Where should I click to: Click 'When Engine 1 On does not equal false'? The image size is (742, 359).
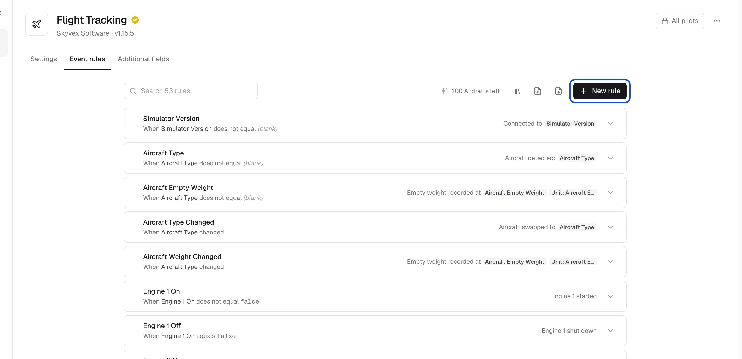[201, 301]
